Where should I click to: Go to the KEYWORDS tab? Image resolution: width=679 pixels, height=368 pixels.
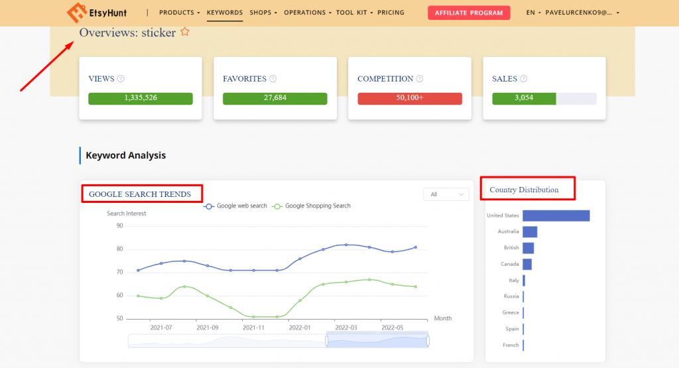point(225,13)
